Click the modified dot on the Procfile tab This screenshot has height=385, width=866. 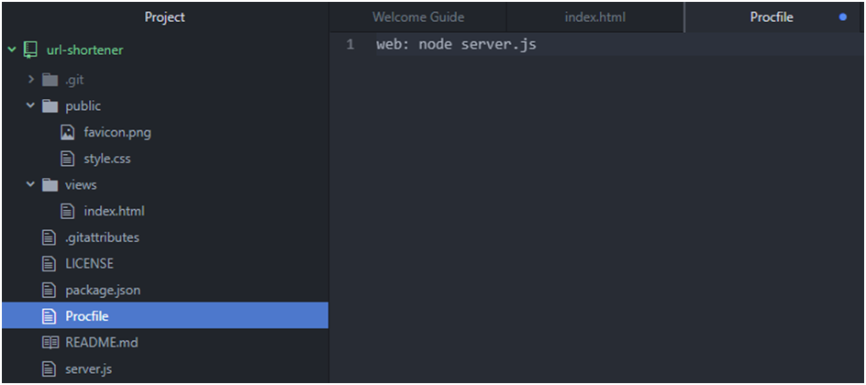coord(843,17)
